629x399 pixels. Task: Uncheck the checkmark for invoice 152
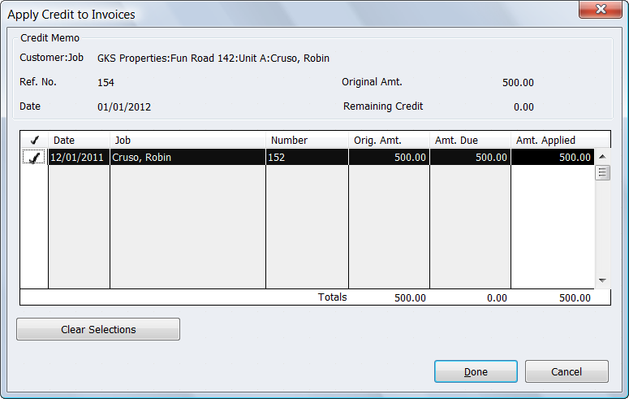(x=34, y=158)
